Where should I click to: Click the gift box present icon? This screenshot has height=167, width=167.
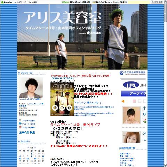tap(20, 127)
